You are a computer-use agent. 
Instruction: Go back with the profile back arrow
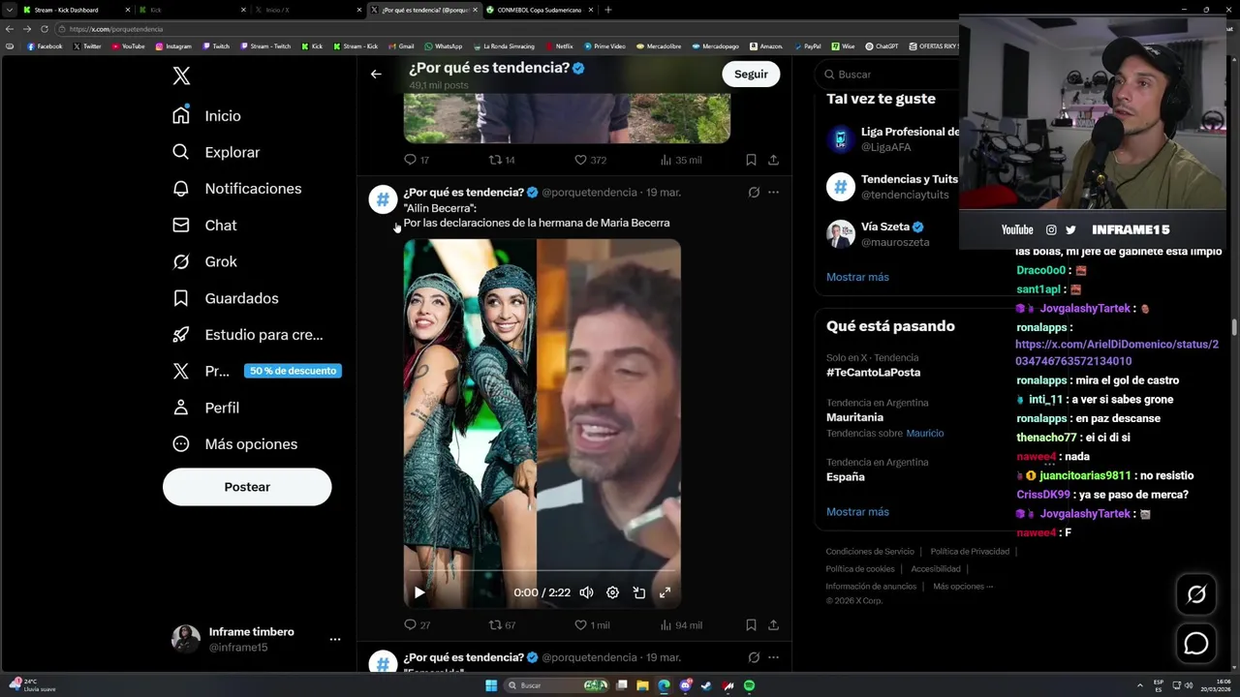[376, 74]
